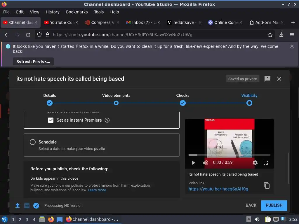Open the File menu
The image size is (299, 224).
pyautogui.click(x=6, y=12)
